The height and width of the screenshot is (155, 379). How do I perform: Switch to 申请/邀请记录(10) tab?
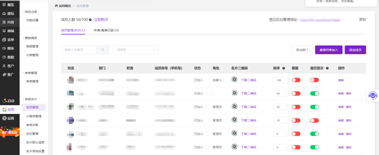click(106, 30)
